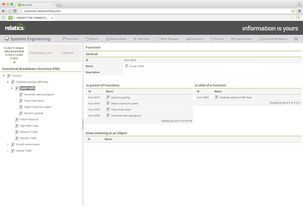Image resolution: width=303 pixels, height=206 pixels.
Task: Click the icon in Func-0020 row
Action: tap(108, 115)
